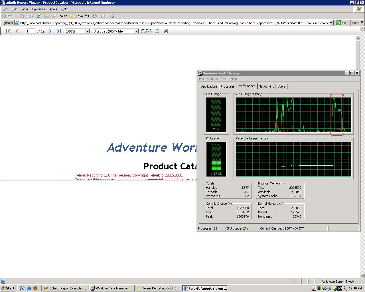Refresh the report with green arrows icon

pyautogui.click(x=157, y=31)
